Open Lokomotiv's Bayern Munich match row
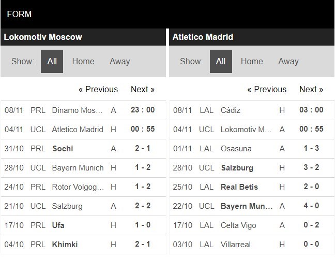This screenshot has width=336, height=257. click(78, 168)
